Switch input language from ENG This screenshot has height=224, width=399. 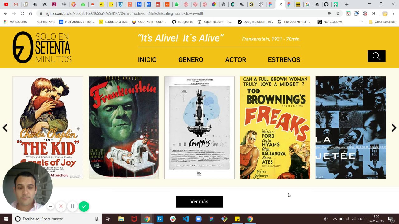(361, 219)
